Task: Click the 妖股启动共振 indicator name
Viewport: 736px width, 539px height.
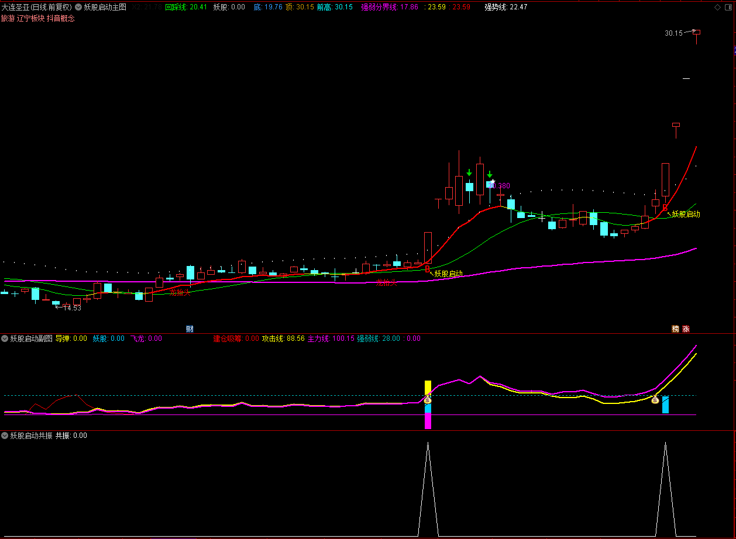Action: 31,436
